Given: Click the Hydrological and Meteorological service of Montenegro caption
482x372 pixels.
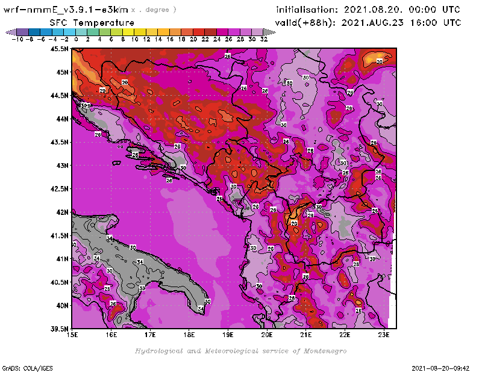Looking at the screenshot, I should pyautogui.click(x=240, y=351).
